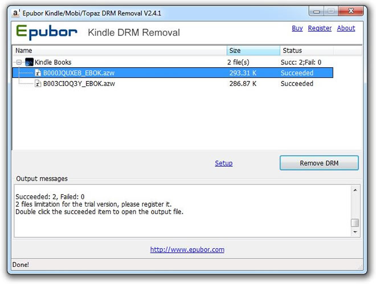Click the app icon in the title bar
Viewport: 376px width, 284px height.
(x=16, y=13)
